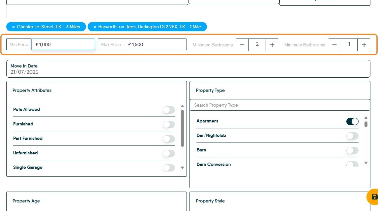Decrease minimum bedrooms with minus icon

[x=242, y=45]
